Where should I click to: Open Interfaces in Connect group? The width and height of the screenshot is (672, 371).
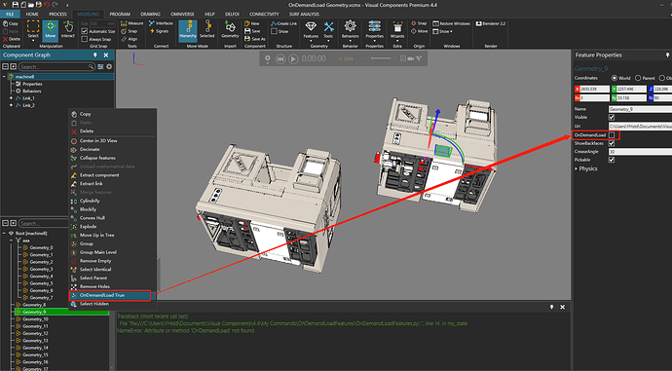click(x=161, y=23)
